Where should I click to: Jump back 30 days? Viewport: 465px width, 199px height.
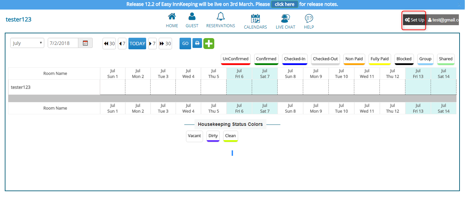pyautogui.click(x=109, y=44)
